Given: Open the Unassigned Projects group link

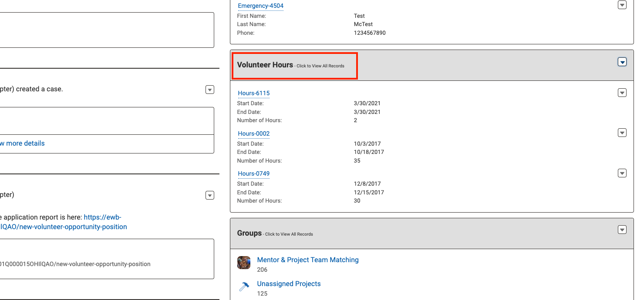Looking at the screenshot, I should [289, 283].
